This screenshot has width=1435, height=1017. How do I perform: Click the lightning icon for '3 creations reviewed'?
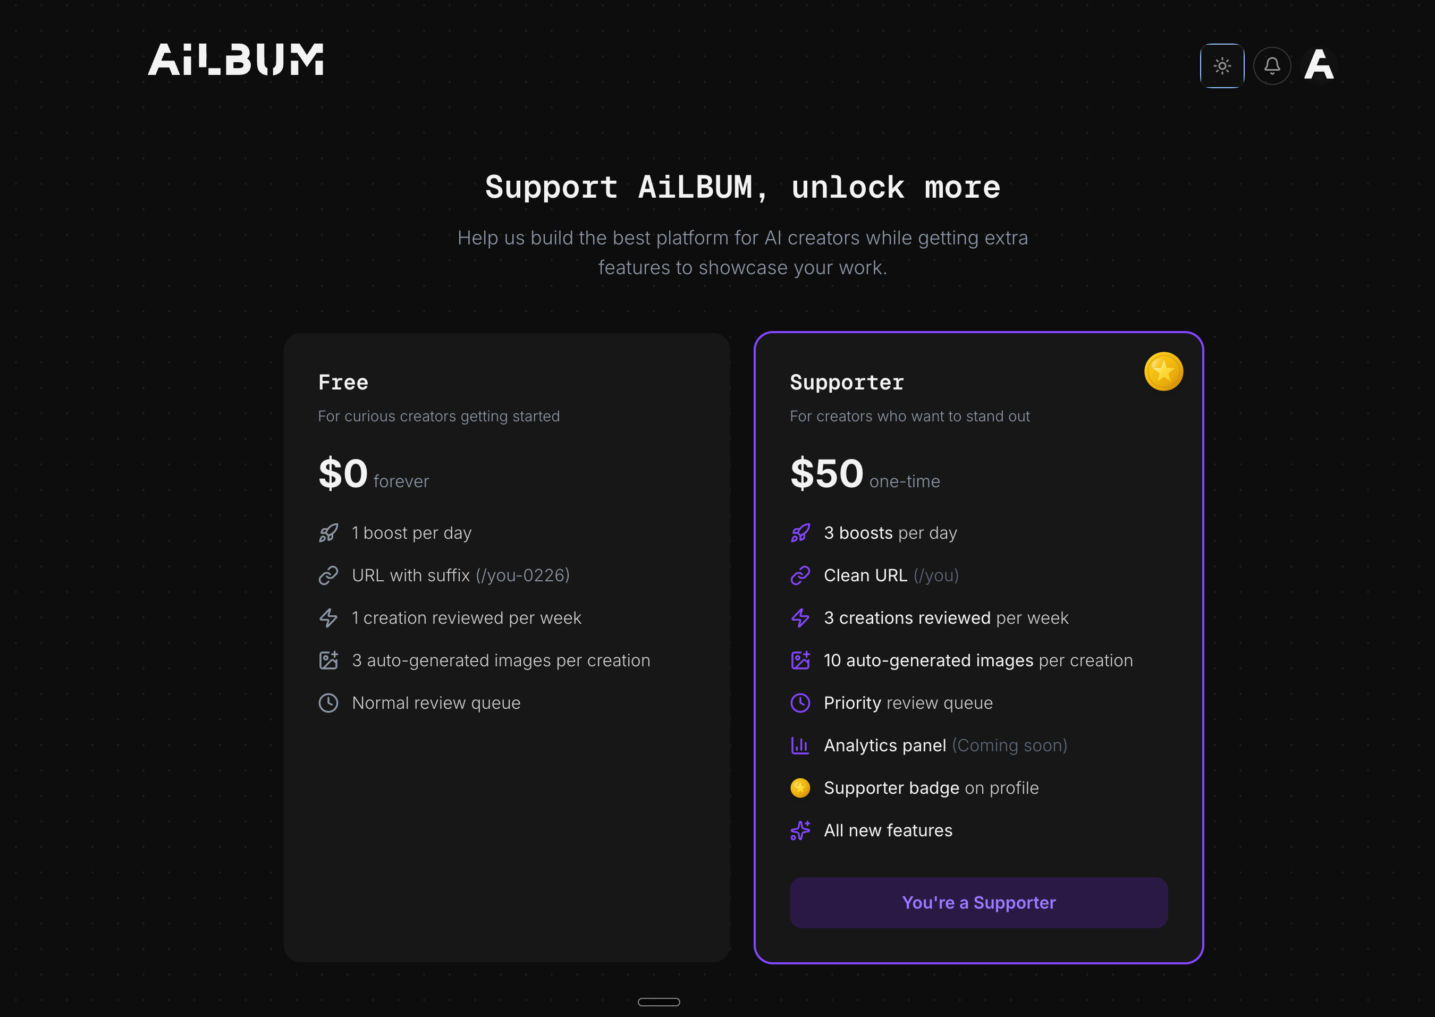pos(800,617)
